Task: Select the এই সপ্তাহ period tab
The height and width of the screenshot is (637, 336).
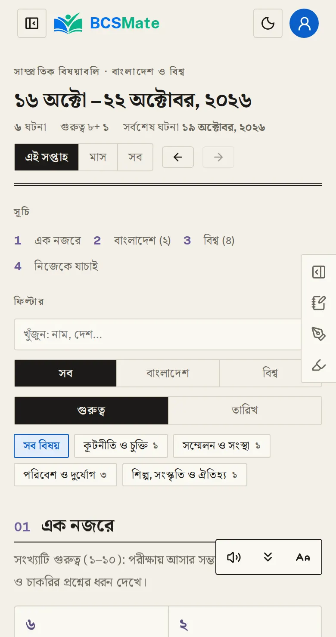Action: coord(47,157)
